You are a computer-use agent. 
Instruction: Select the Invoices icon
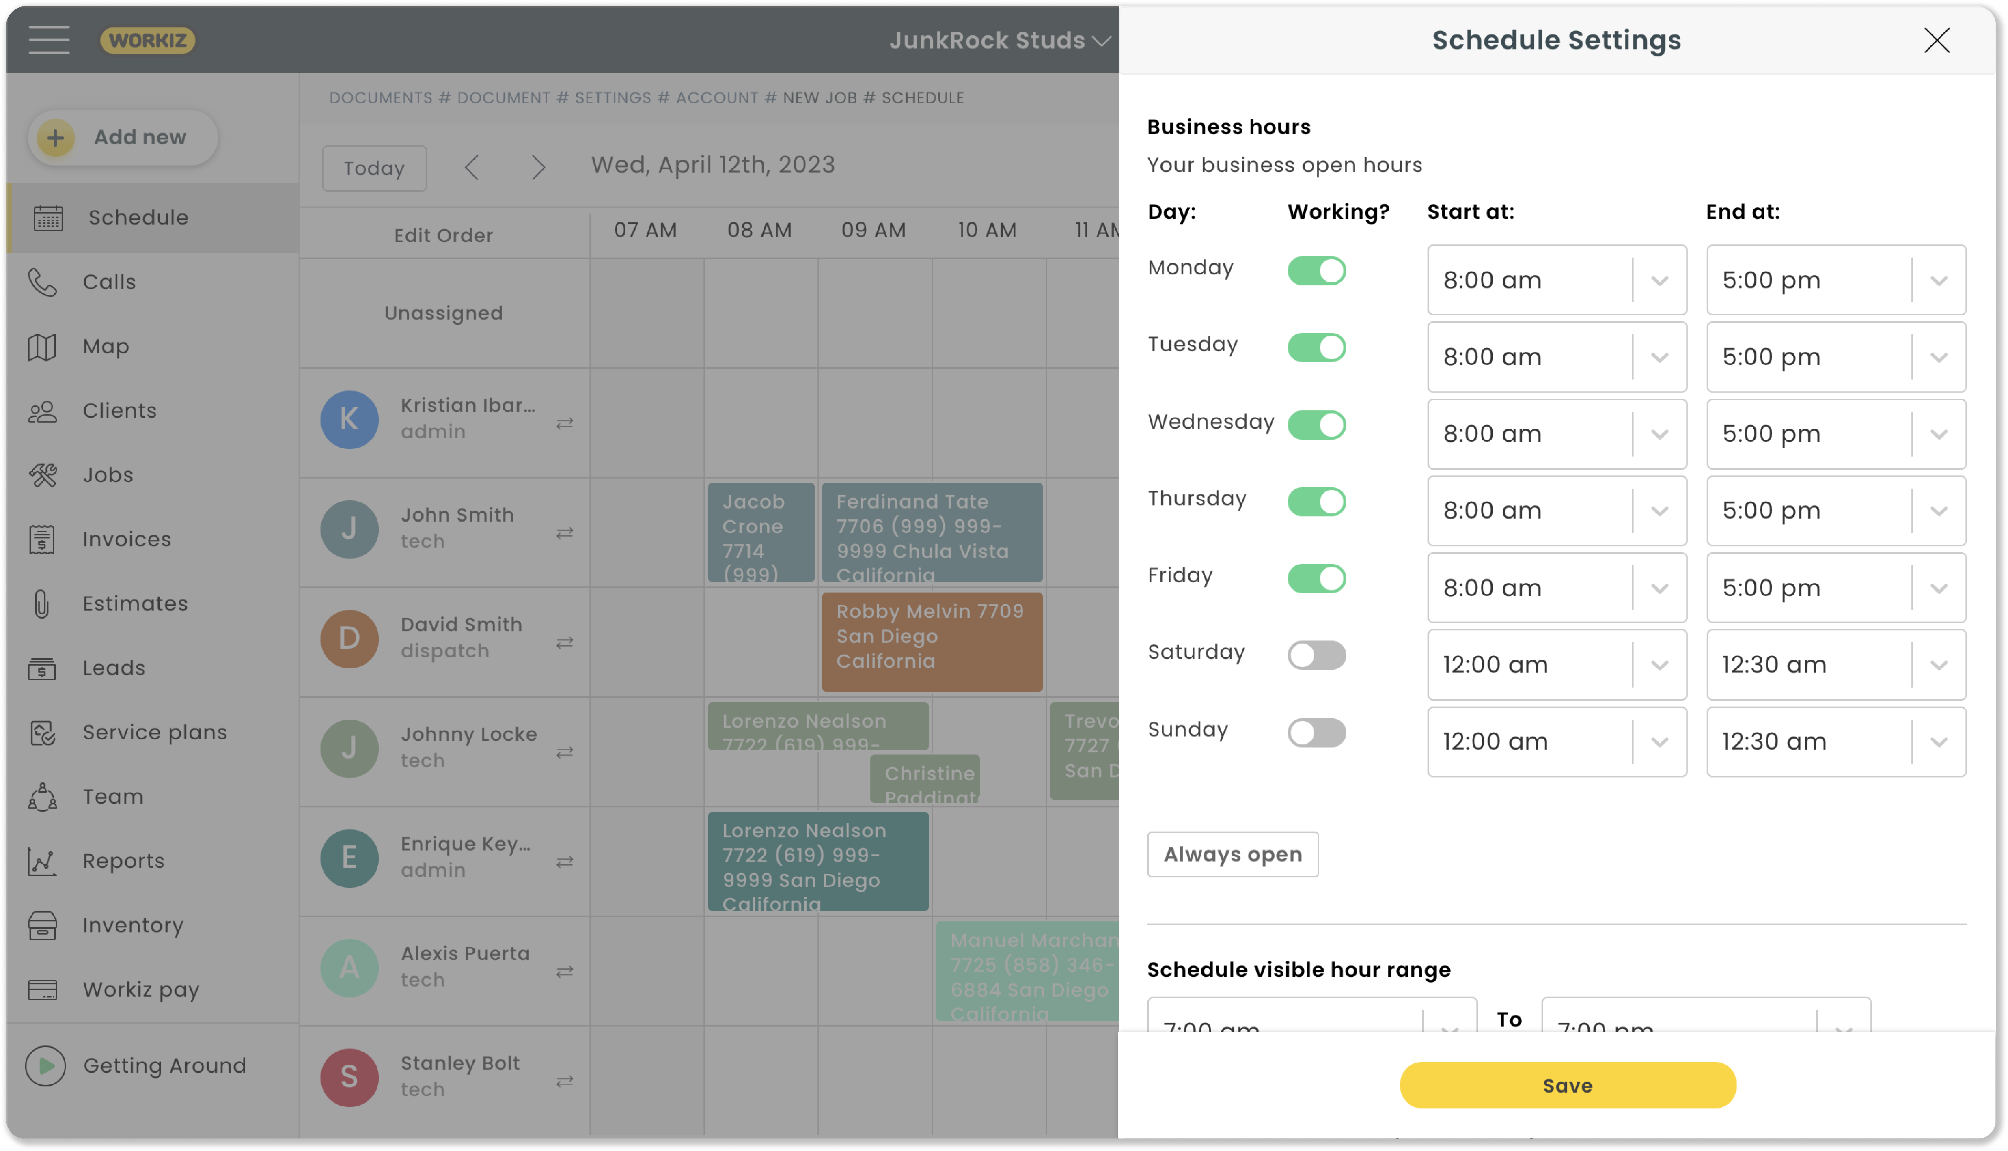[x=43, y=539]
